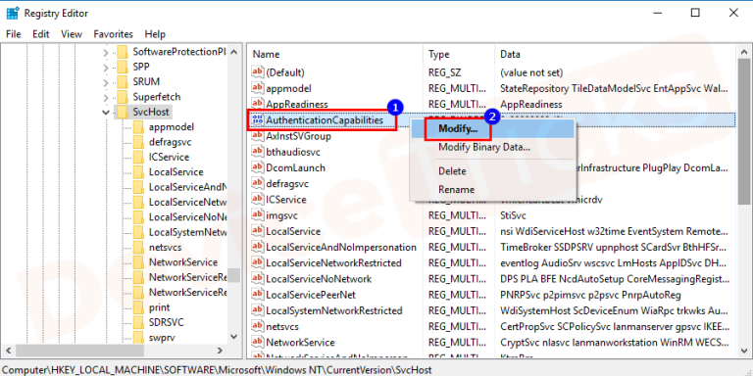Select the print subkey folder icon
Viewport: 753px width, 376px height.
[138, 307]
